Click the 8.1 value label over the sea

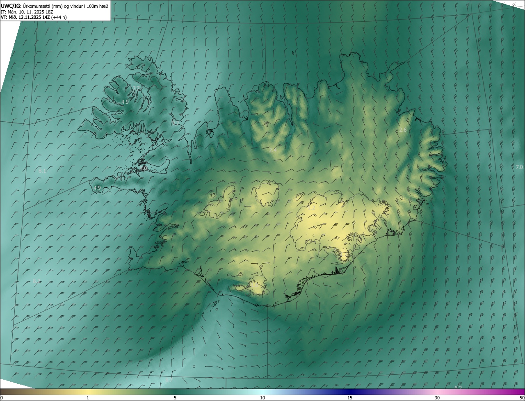(x=42, y=171)
